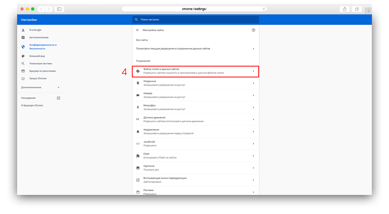The width and height of the screenshot is (389, 214).
Task: Open new tab with plus button
Action: [x=368, y=11]
